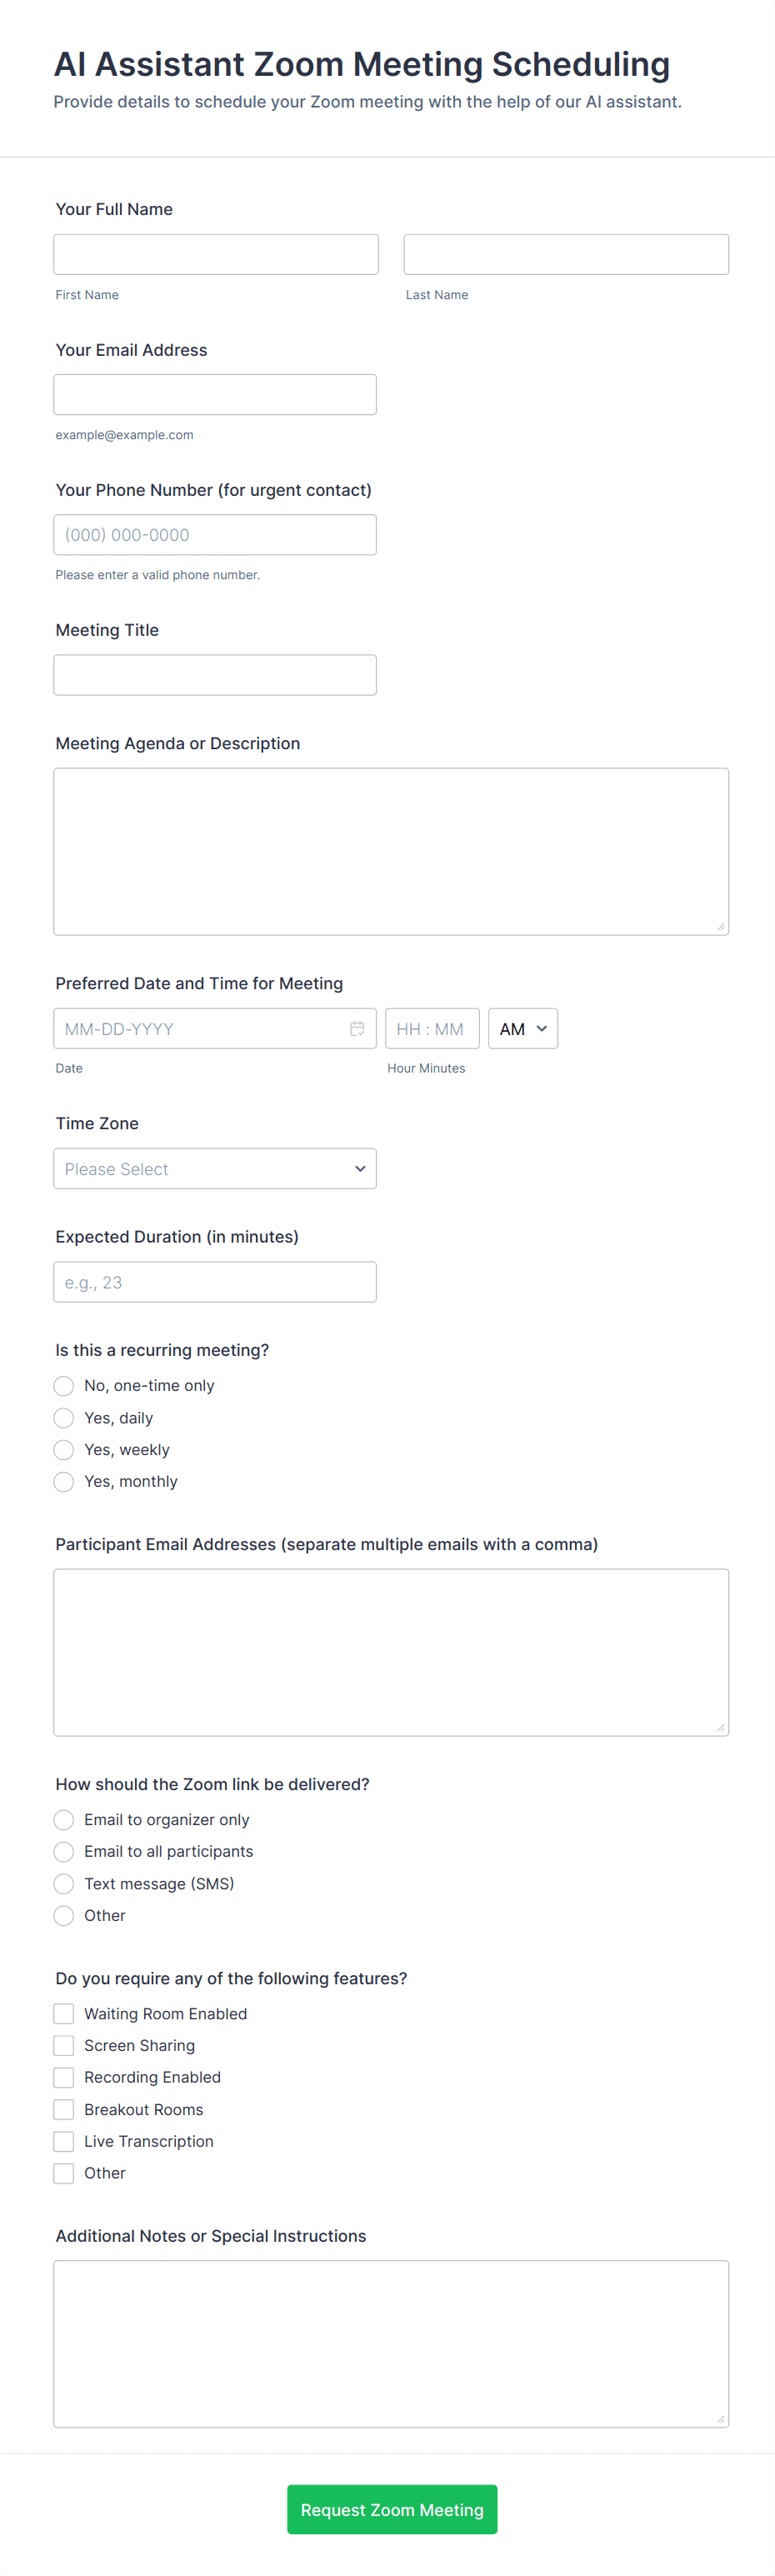Open the calendar date picker icon
This screenshot has width=775, height=2576.
(x=357, y=1028)
